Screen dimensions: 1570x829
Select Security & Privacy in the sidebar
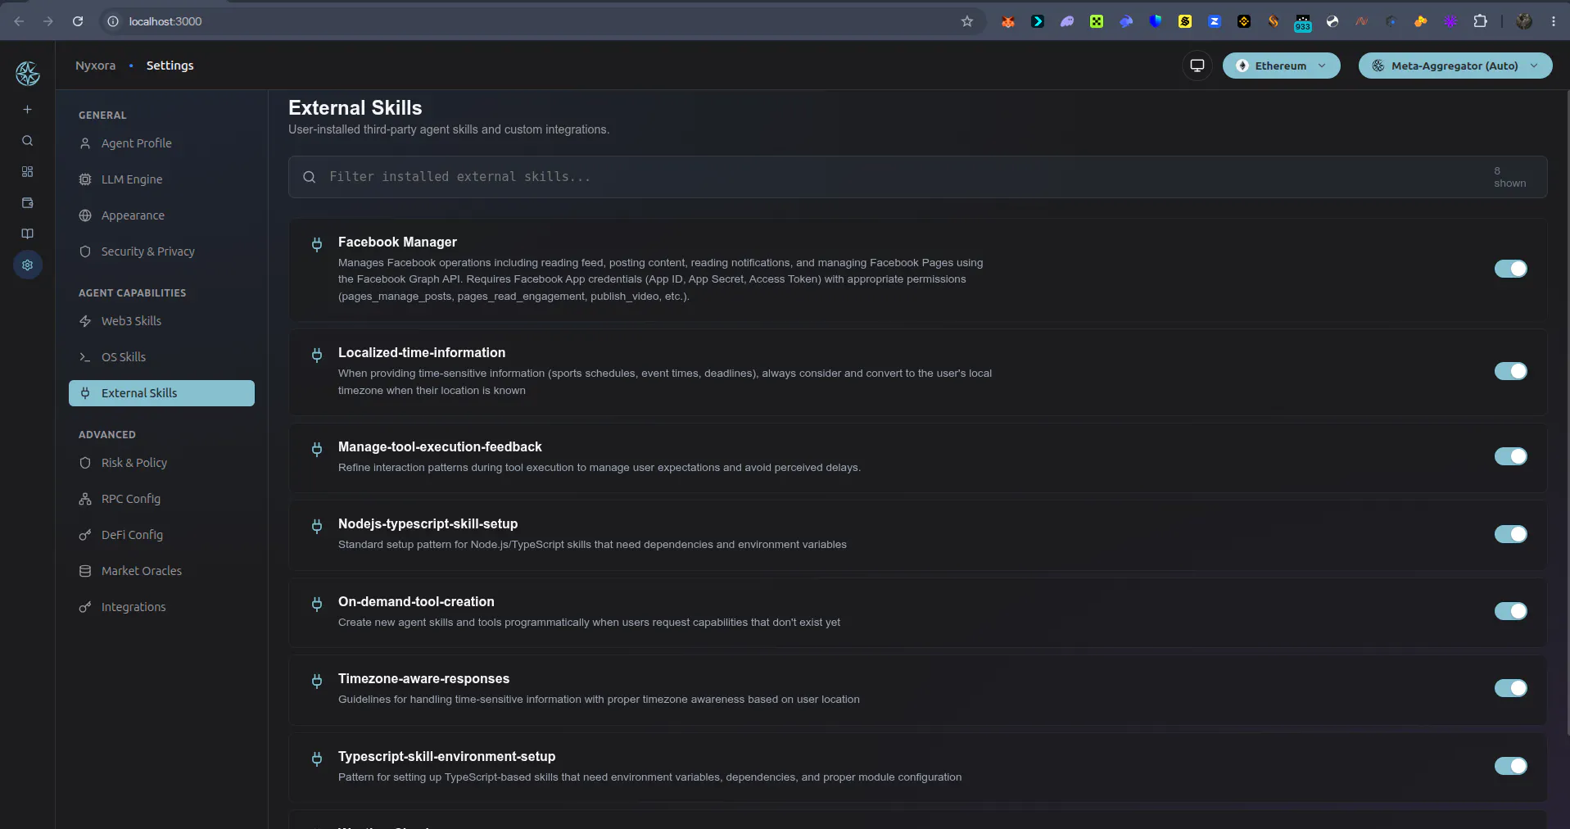click(161, 251)
